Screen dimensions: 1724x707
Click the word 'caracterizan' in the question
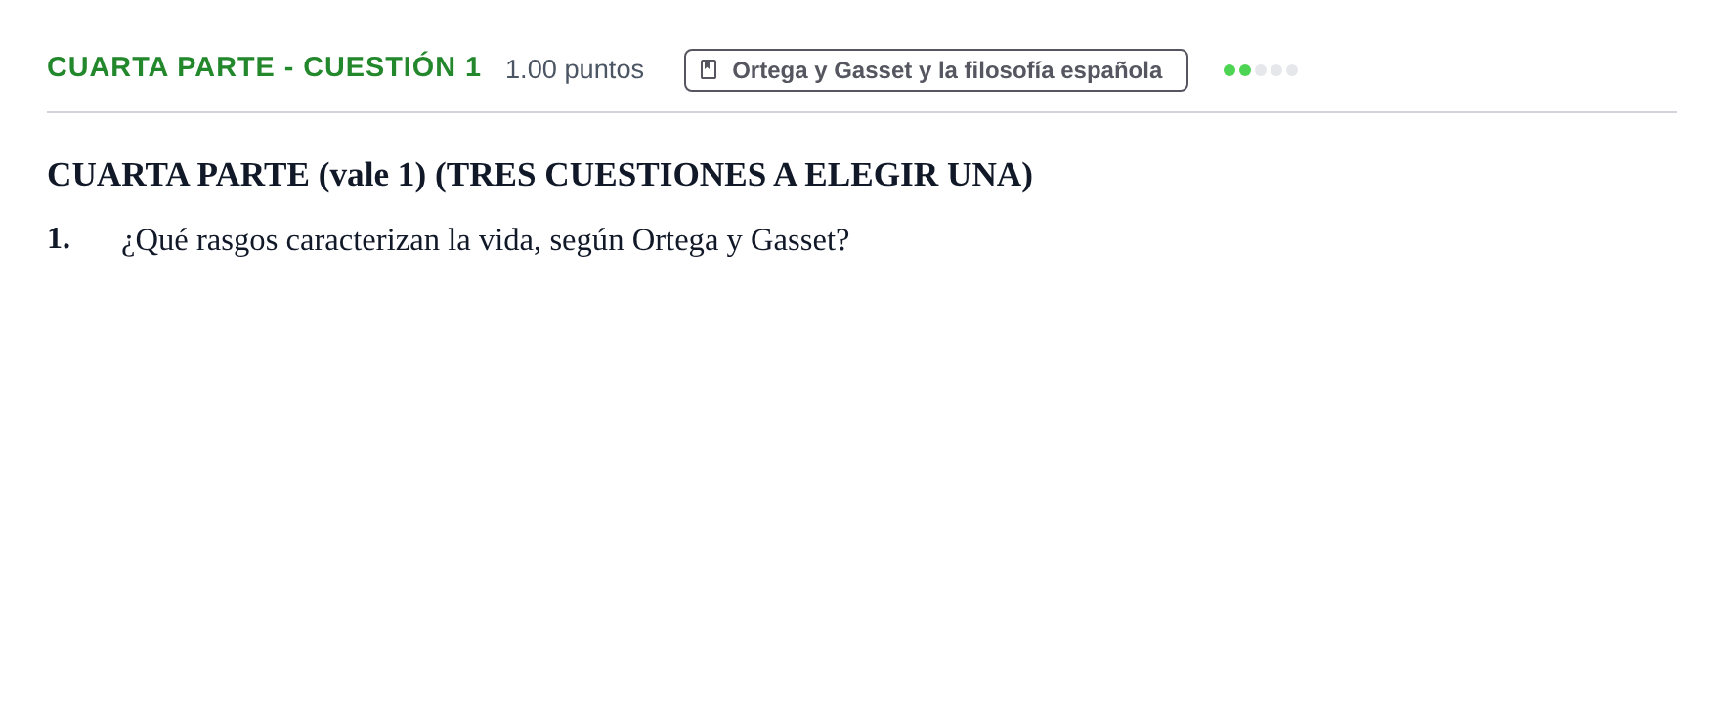363,240
